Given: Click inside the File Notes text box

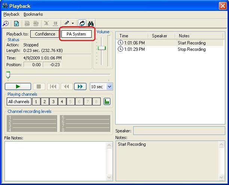Looking at the screenshot, I should click(56, 161).
